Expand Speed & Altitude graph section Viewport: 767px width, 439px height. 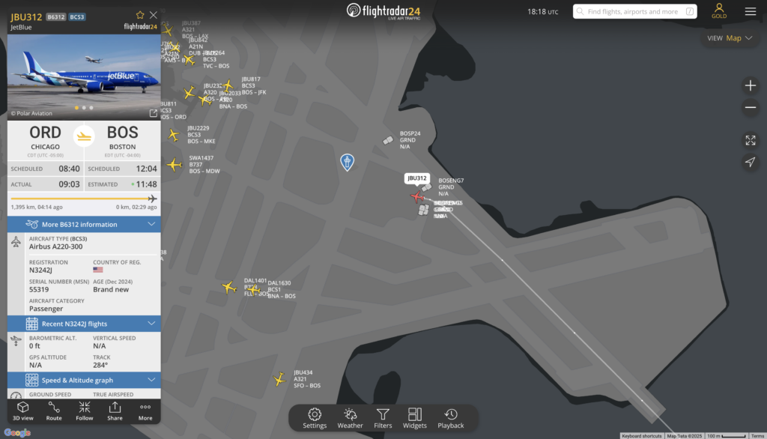[x=84, y=380]
